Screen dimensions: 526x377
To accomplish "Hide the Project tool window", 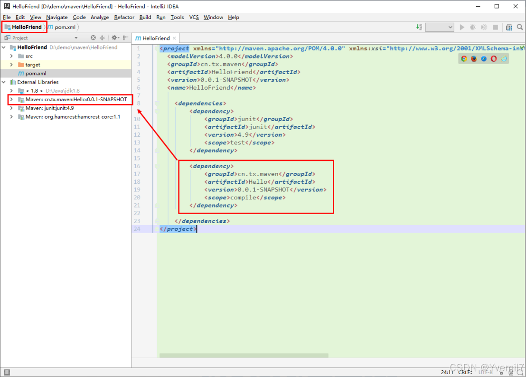I will pos(125,38).
